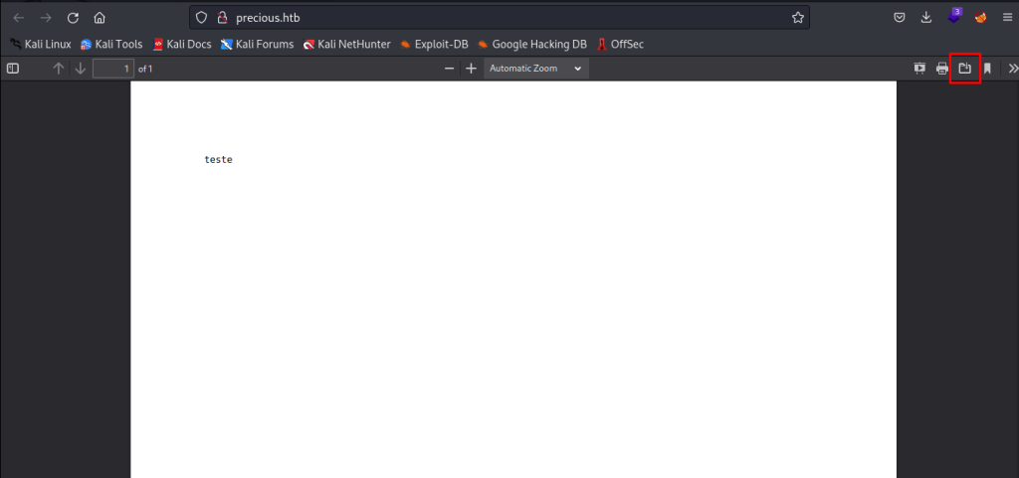Toggle the PDF sidebar panel

[13, 69]
